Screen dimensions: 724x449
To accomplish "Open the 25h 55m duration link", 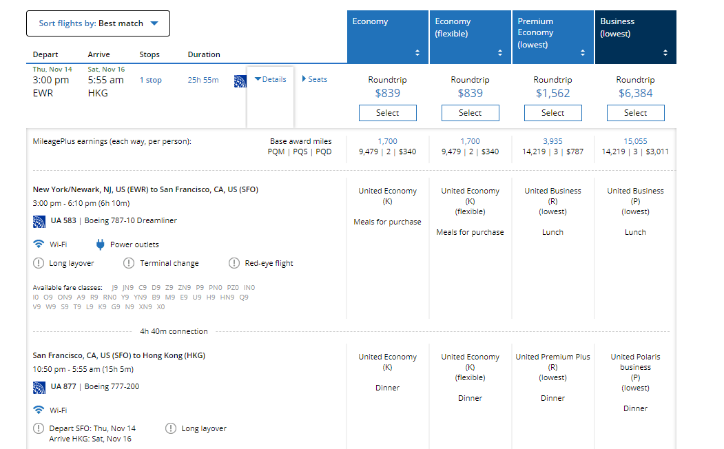I will pos(203,81).
